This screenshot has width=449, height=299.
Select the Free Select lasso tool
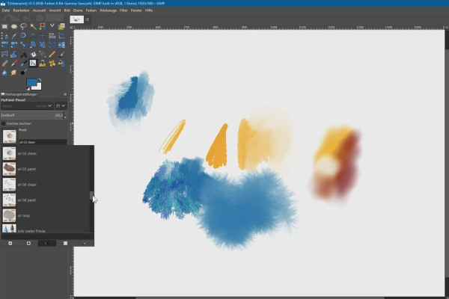pos(23,26)
